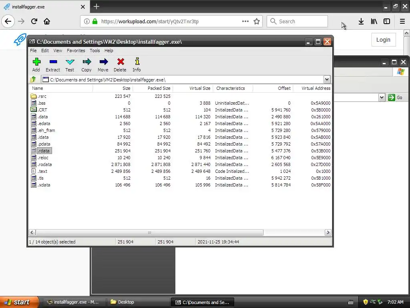Sort by the Virtual Size column header
The width and height of the screenshot is (410, 308).
point(193,88)
